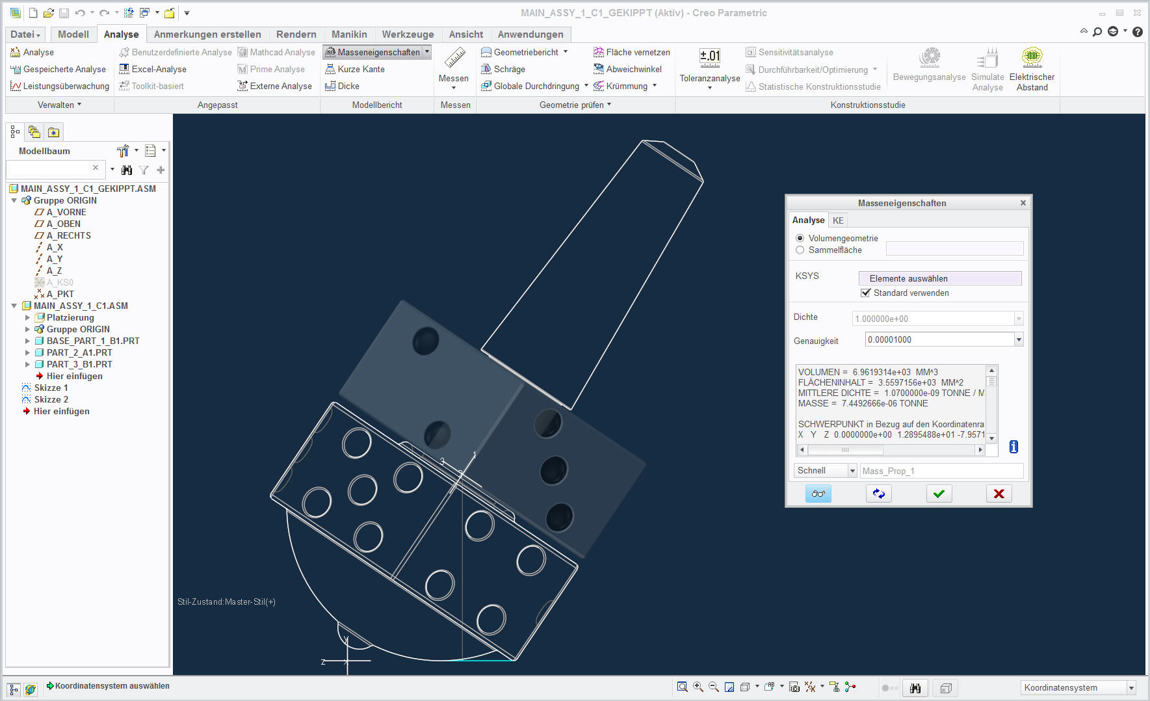The height and width of the screenshot is (701, 1150).
Task: Select the Sammelfläche radio option
Action: point(800,250)
